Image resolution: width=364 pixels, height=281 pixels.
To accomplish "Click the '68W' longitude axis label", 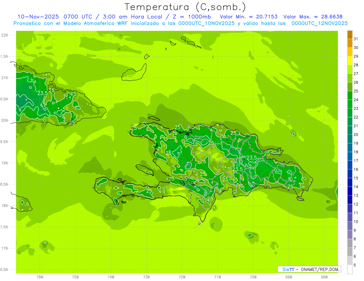I will click(x=324, y=277).
